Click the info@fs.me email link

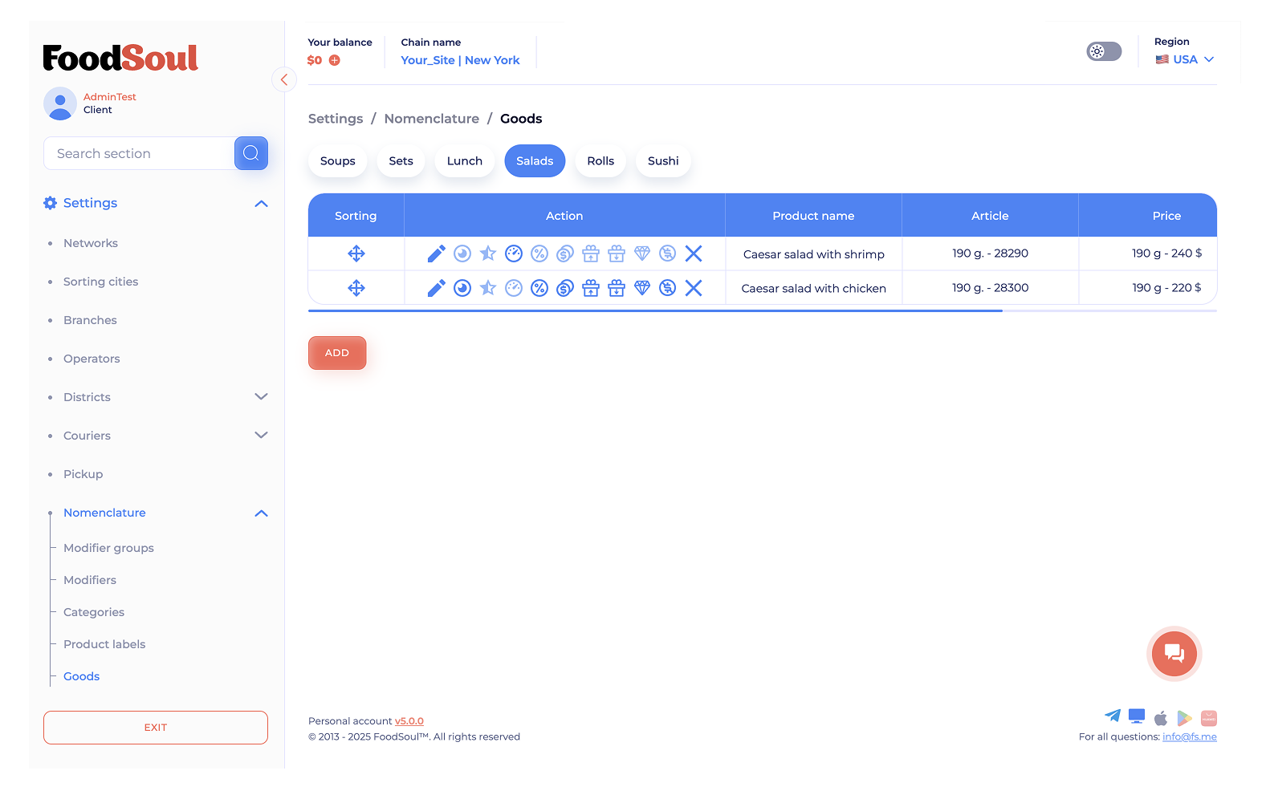pos(1189,737)
